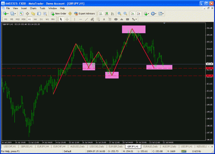The height and width of the screenshot is (154, 215).
Task: Toggle Chart Shift button
Action: [139, 14]
